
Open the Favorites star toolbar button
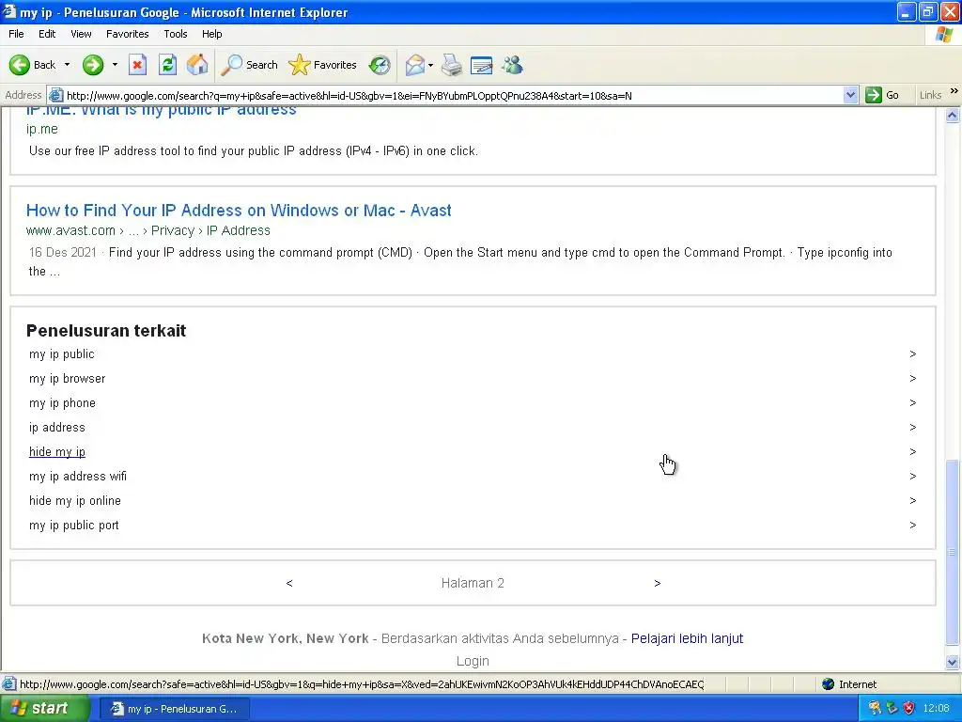click(x=323, y=65)
